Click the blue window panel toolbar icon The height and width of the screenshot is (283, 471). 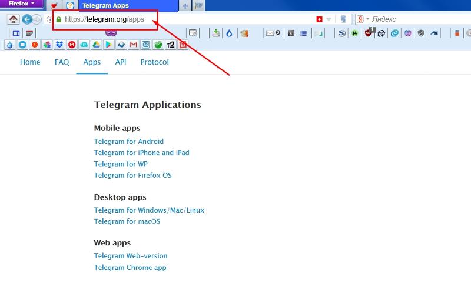click(16, 33)
